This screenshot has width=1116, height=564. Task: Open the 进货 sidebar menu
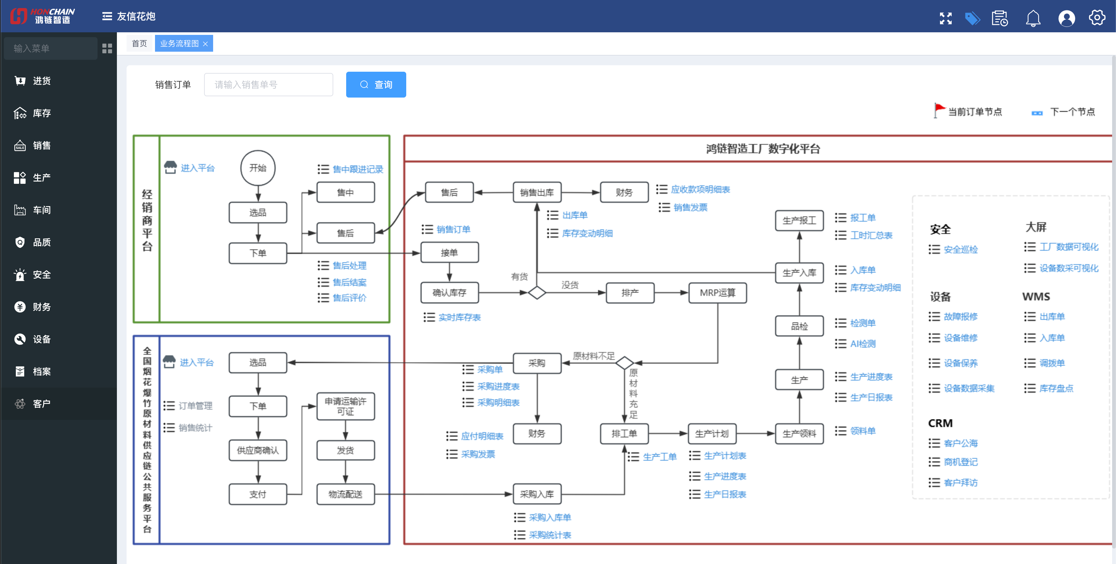point(58,81)
